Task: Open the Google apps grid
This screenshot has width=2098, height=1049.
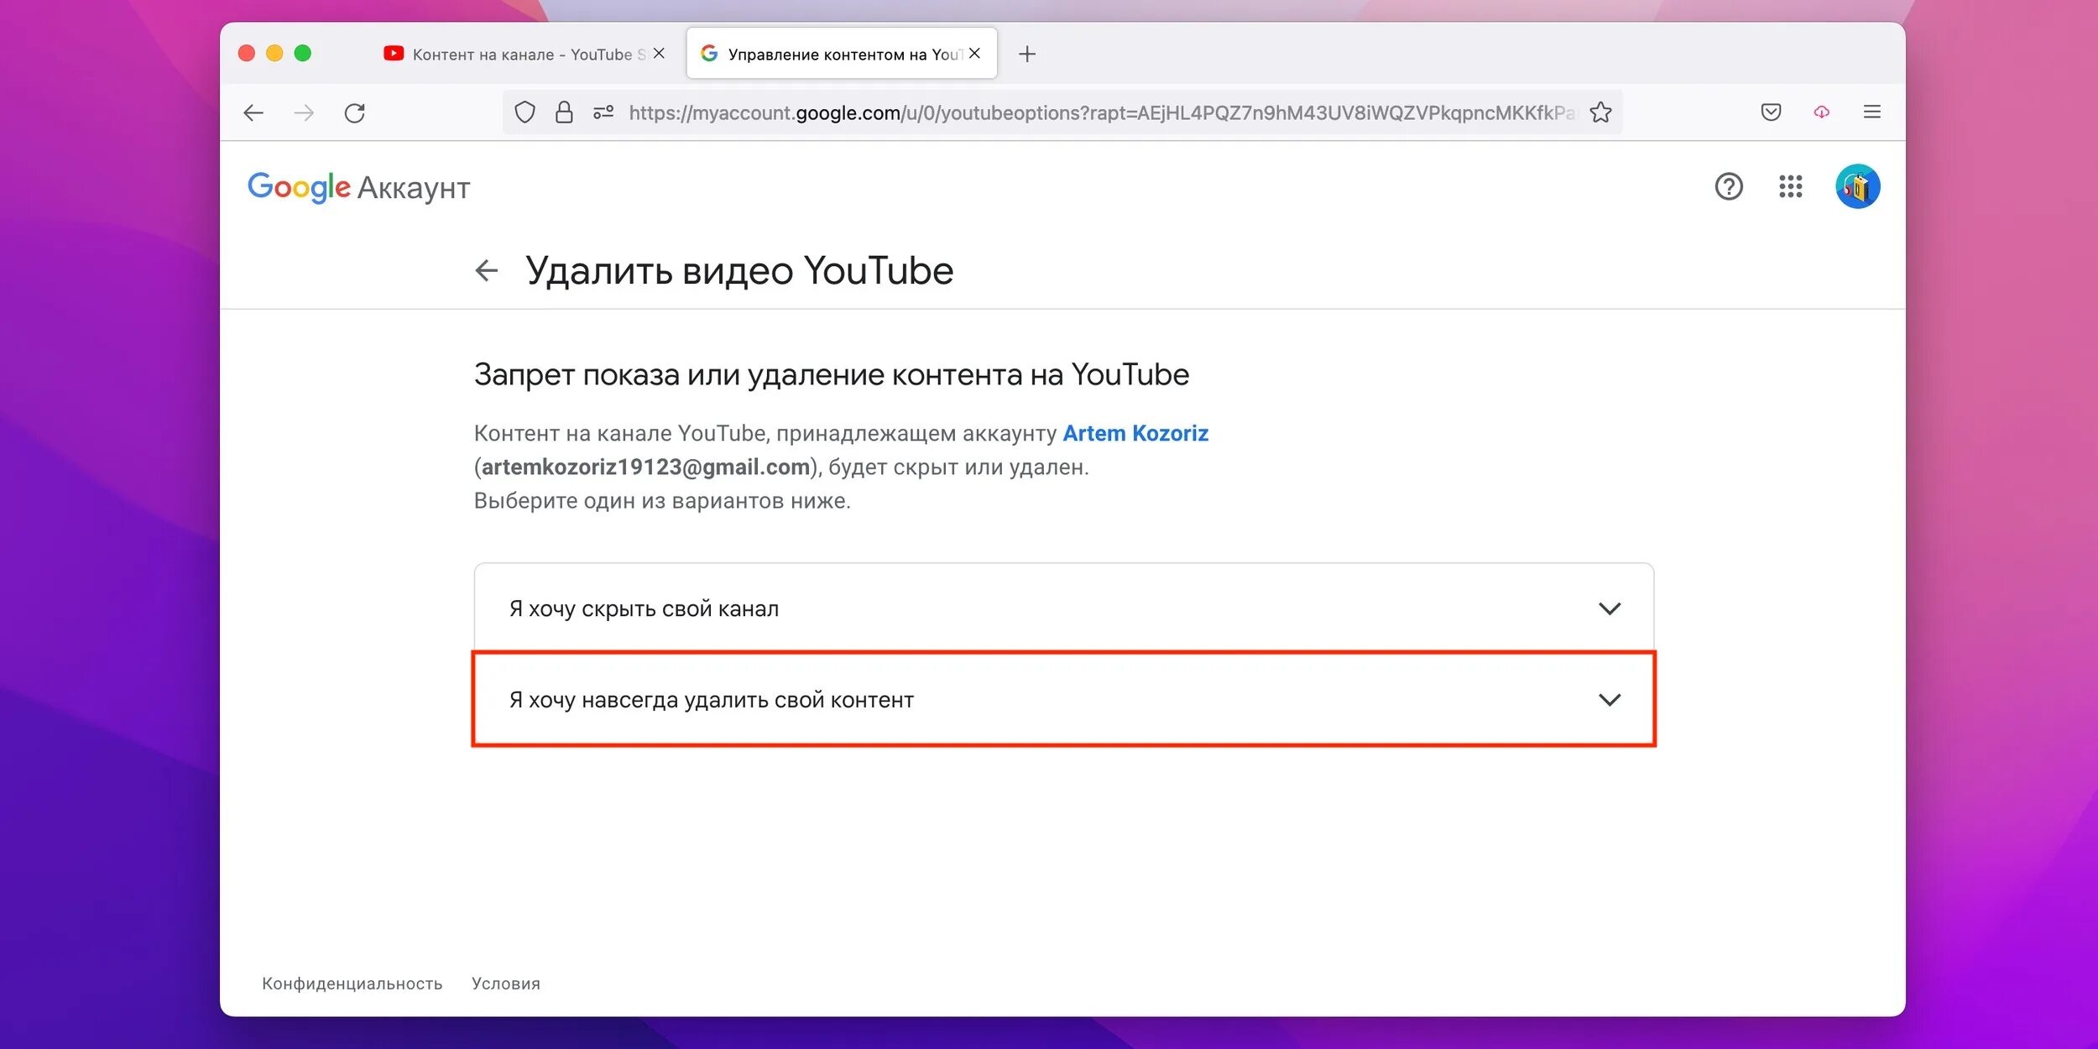Action: pyautogui.click(x=1790, y=186)
